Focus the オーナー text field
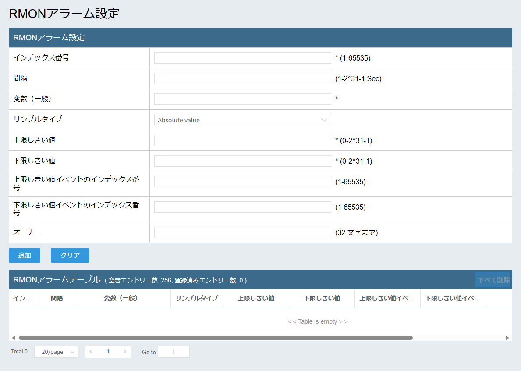 click(x=242, y=232)
